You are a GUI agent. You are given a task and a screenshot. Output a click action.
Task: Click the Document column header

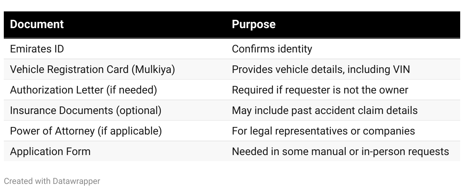coord(37,24)
